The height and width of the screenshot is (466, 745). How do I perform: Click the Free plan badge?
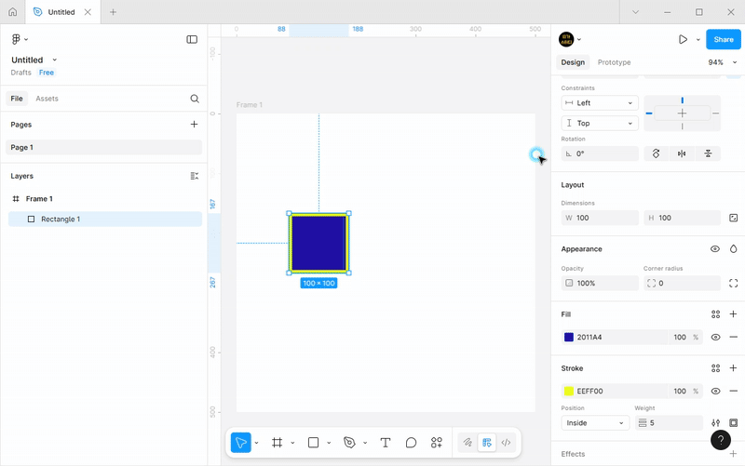pos(47,73)
